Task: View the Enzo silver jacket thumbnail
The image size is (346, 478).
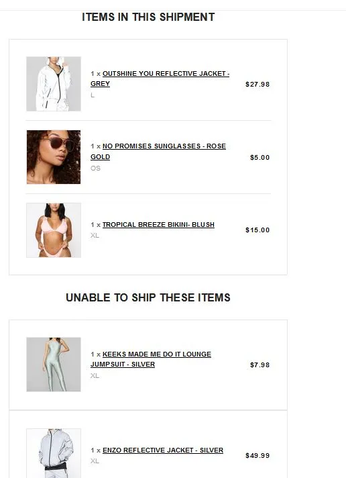Action: click(x=54, y=453)
